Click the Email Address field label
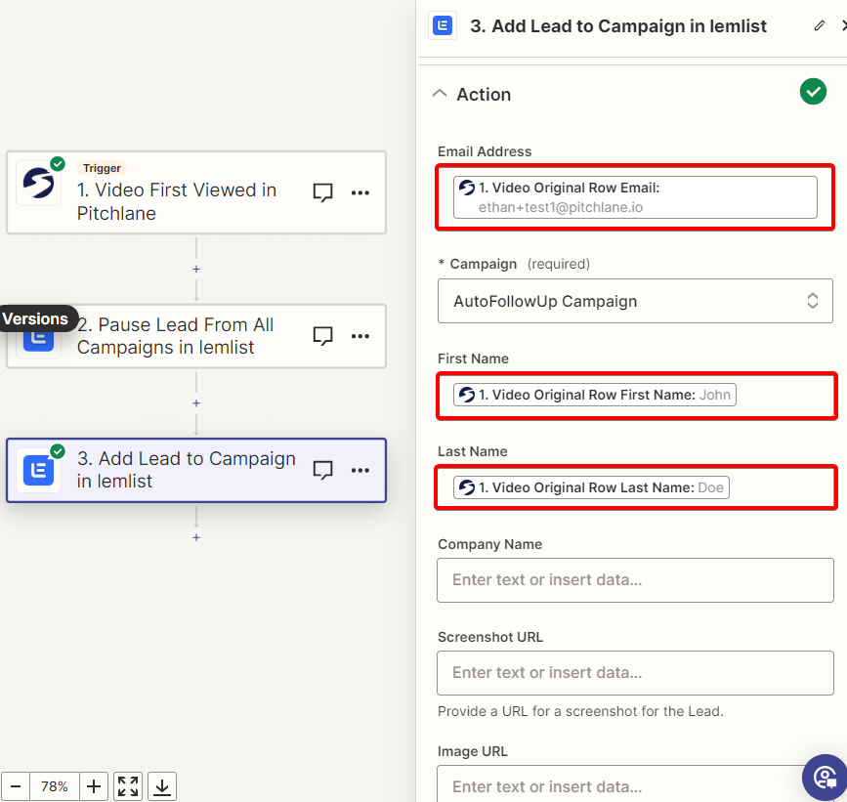 (485, 151)
